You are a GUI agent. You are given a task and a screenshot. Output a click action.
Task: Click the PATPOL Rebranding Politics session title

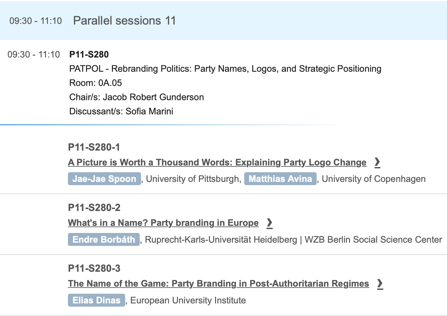click(x=225, y=68)
